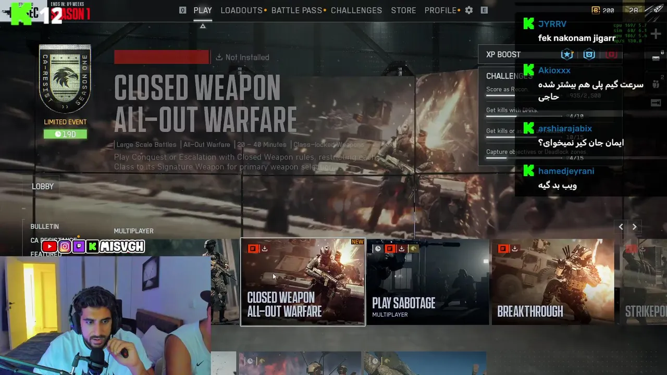This screenshot has width=667, height=375.
Task: Open the STORE tab
Action: click(403, 10)
